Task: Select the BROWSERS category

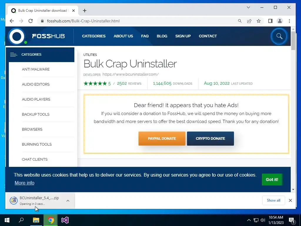Action: [x=32, y=129]
